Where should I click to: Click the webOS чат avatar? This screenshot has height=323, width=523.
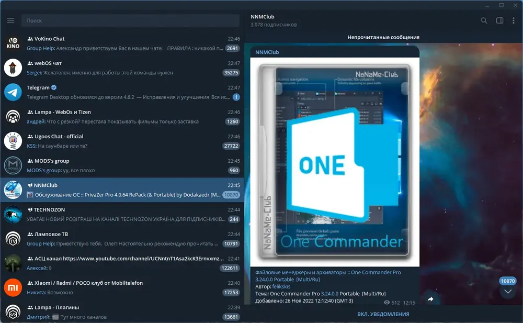13,68
